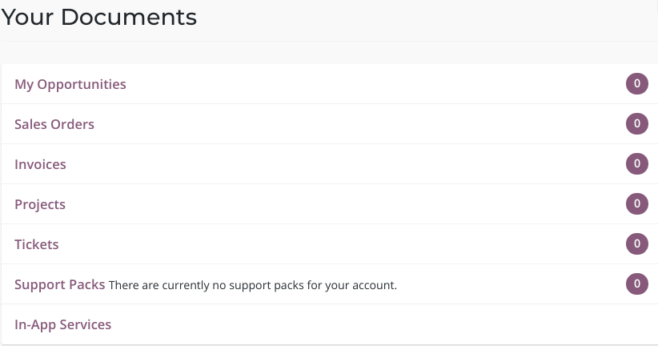Click the Projects count badge
This screenshot has width=658, height=346.
[x=636, y=204]
